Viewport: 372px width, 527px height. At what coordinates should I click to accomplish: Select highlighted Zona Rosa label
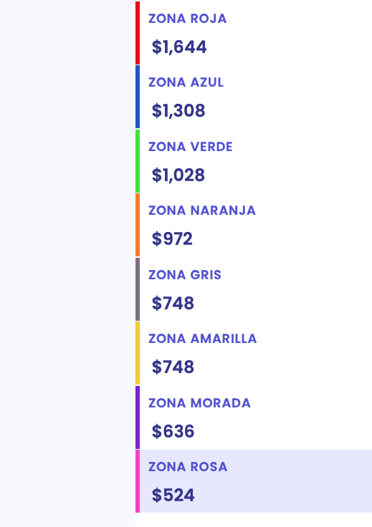(x=188, y=467)
